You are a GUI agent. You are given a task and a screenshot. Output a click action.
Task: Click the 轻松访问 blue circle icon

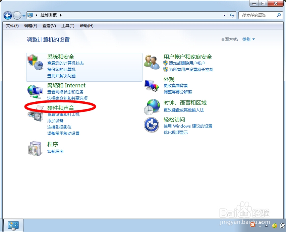coord(152,125)
